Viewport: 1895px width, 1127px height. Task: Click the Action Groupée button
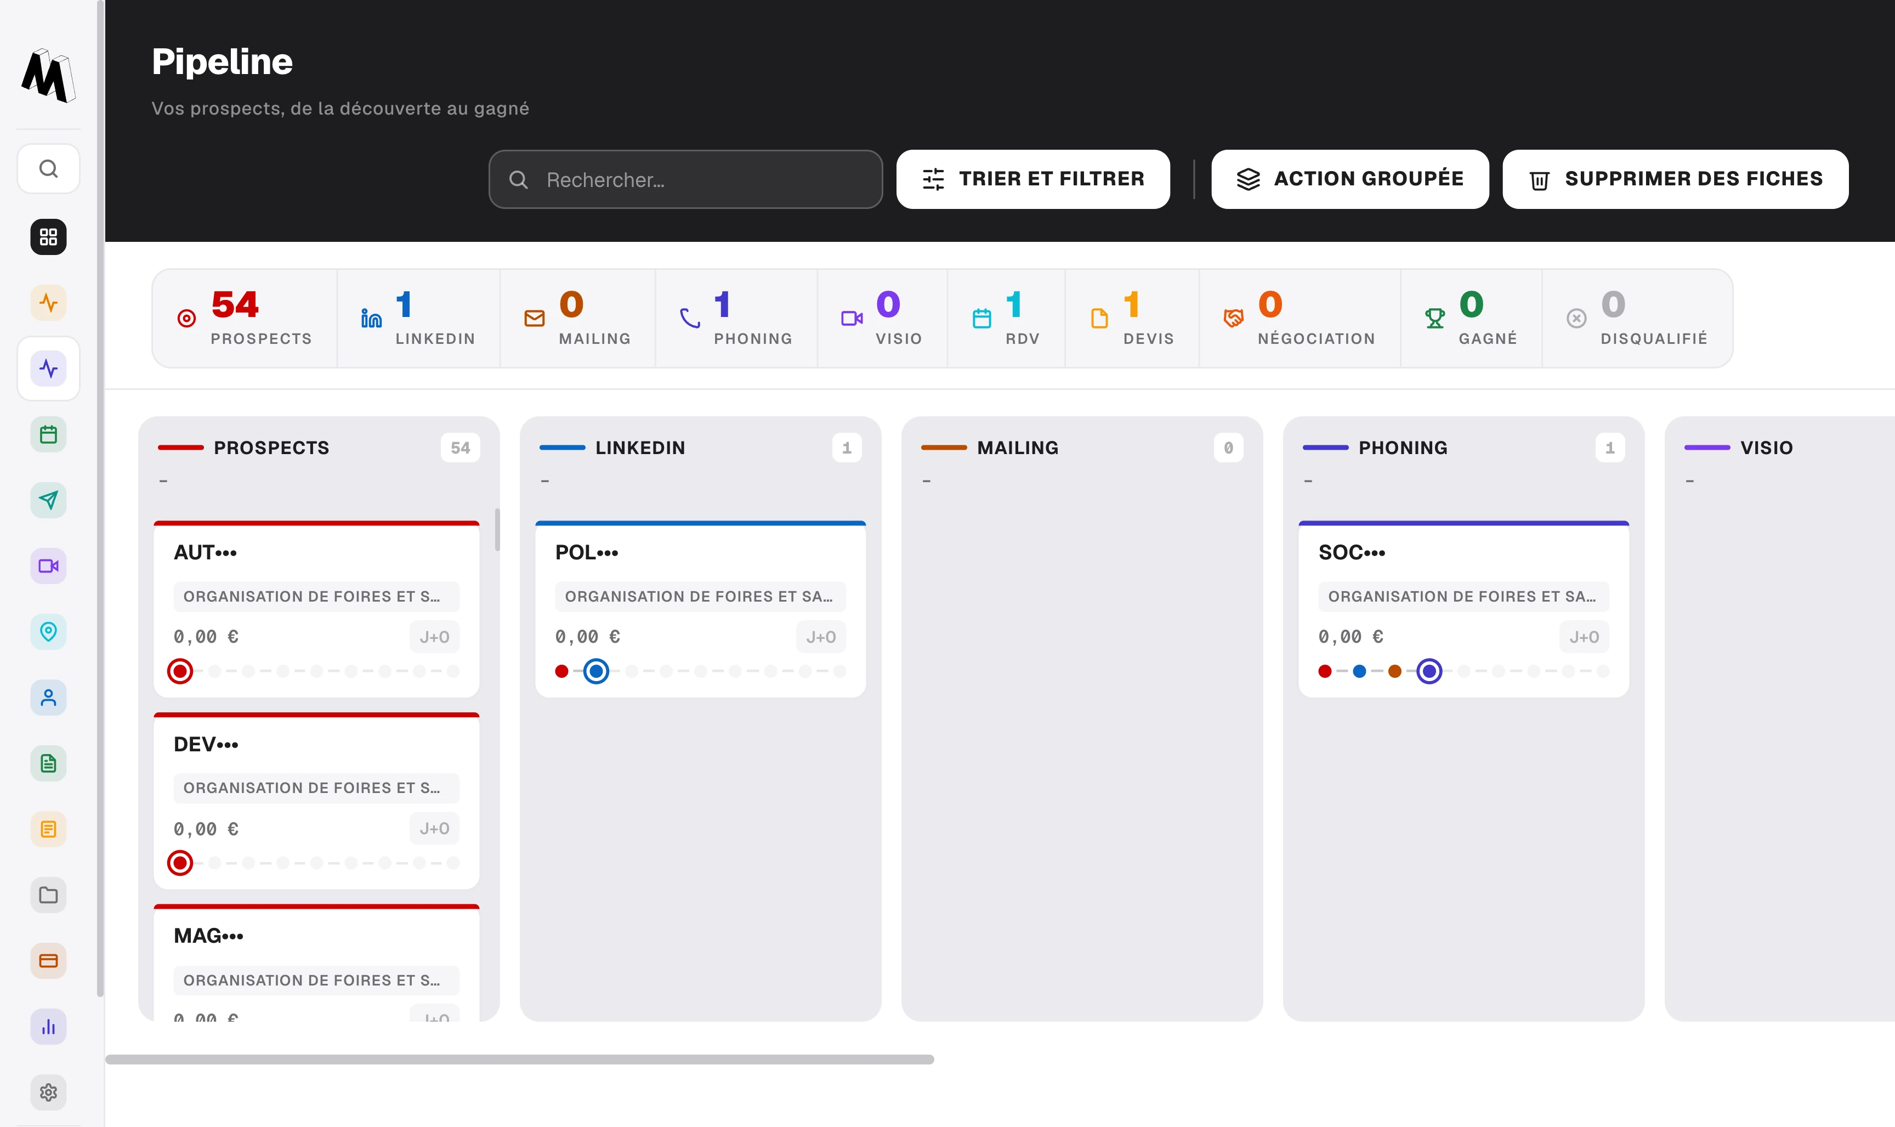(x=1350, y=179)
